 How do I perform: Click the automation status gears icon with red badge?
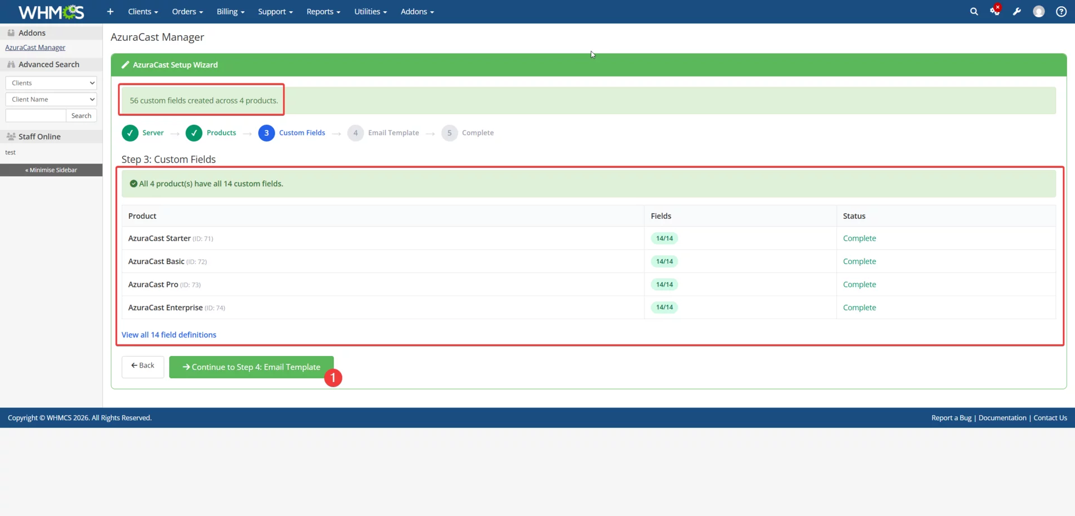pyautogui.click(x=996, y=11)
